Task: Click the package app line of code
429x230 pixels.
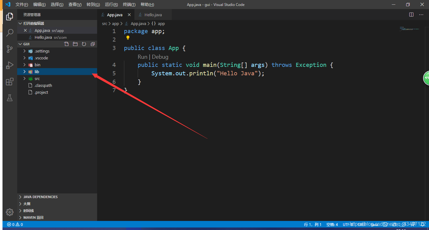Action: click(x=144, y=31)
